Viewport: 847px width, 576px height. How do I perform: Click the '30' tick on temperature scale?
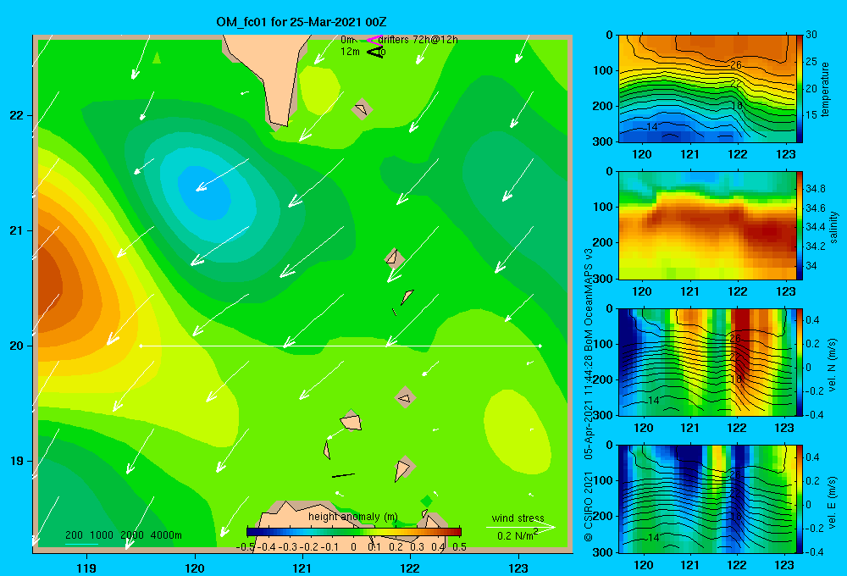[811, 35]
